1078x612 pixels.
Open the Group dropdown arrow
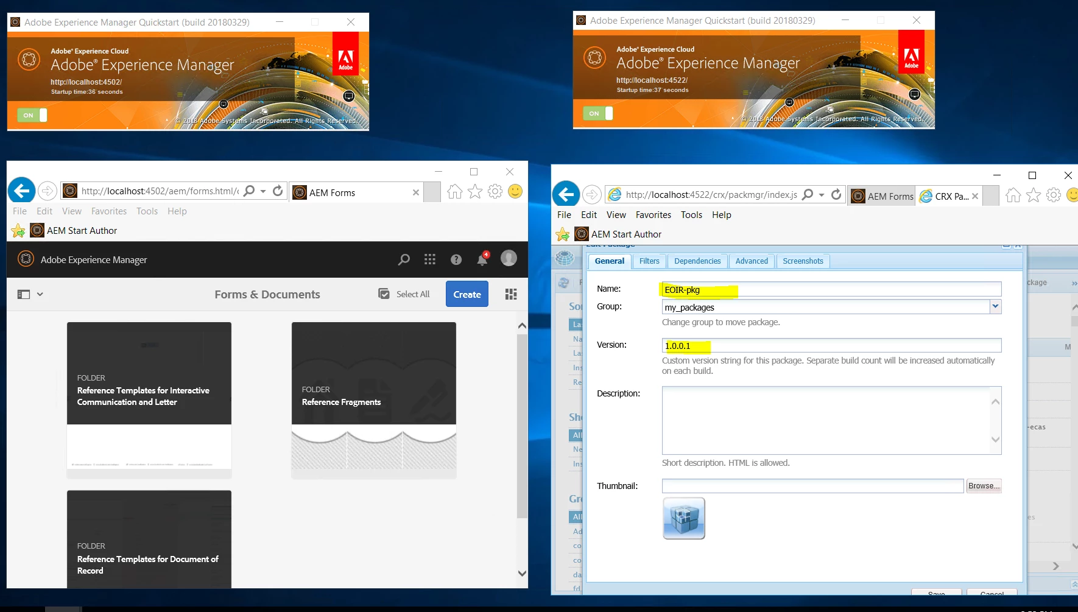(x=995, y=307)
